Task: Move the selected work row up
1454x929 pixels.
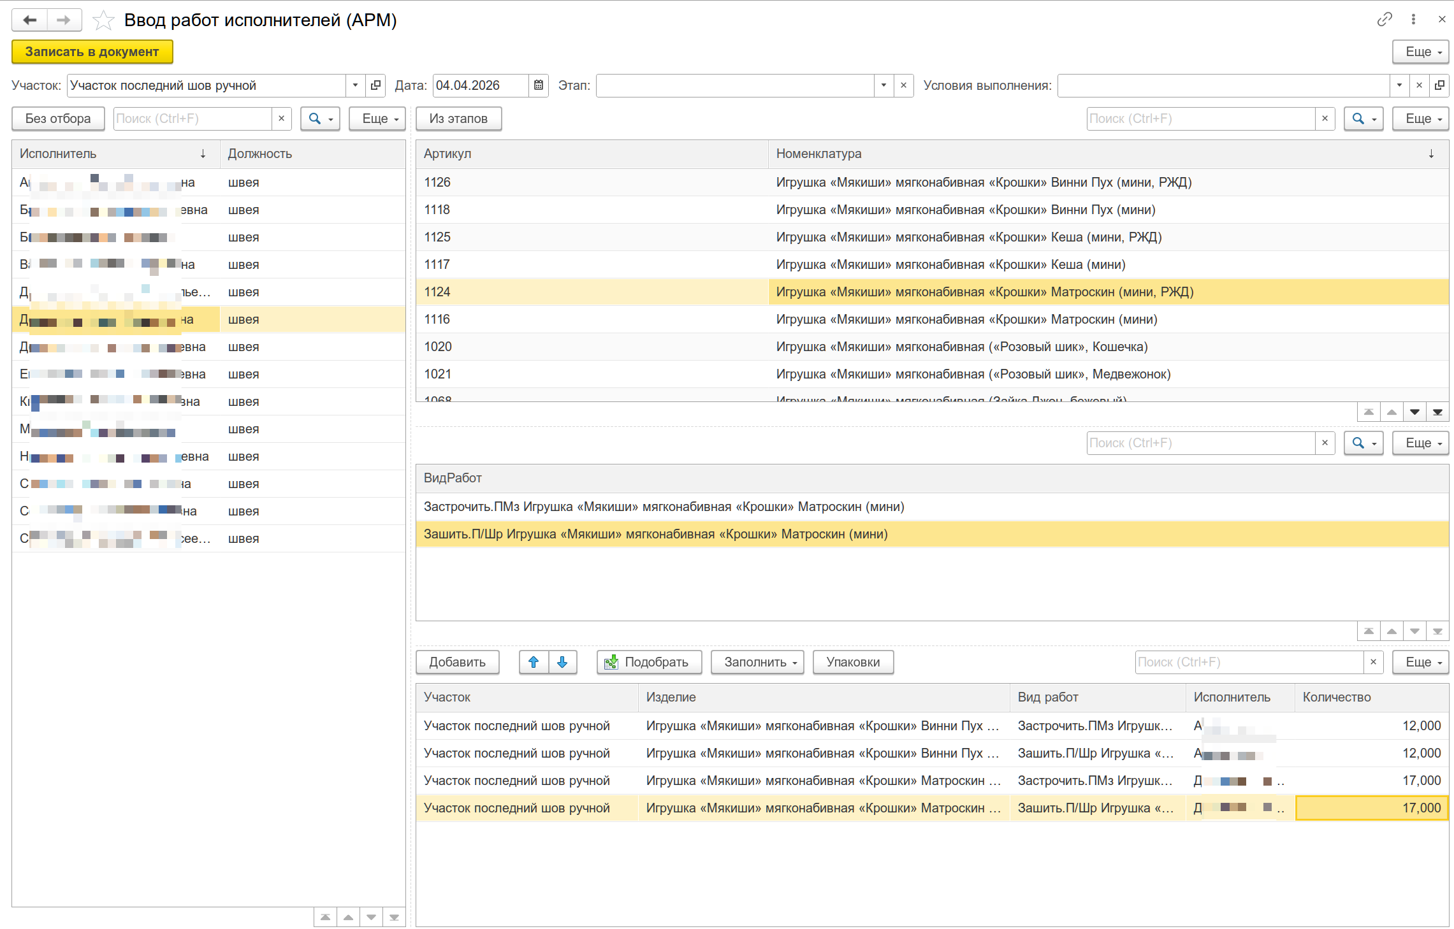Action: pos(534,662)
